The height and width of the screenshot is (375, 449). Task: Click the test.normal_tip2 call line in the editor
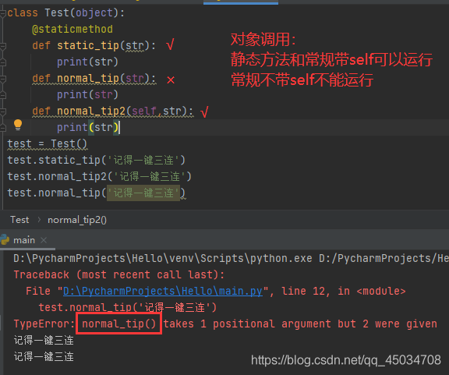pos(99,176)
